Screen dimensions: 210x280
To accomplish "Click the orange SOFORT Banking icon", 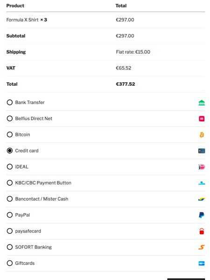I will (x=202, y=247).
